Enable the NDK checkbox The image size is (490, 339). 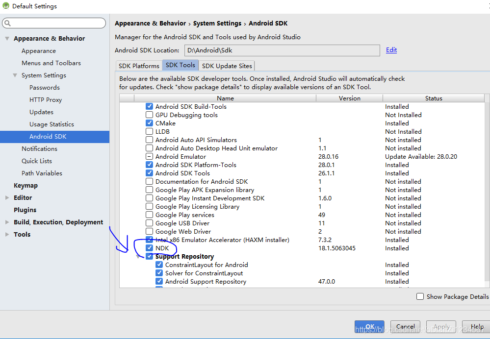(x=149, y=248)
